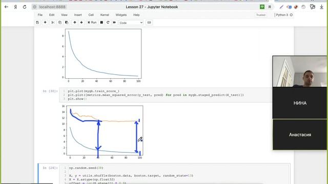Open the Kernel menu
Viewport: 328px width, 184px height.
(x=105, y=15)
